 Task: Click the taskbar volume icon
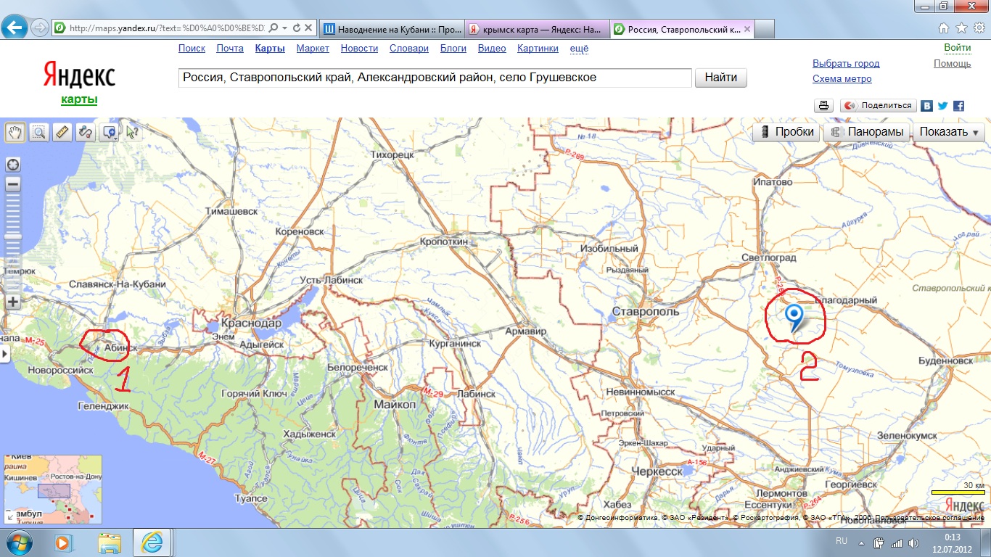(912, 542)
